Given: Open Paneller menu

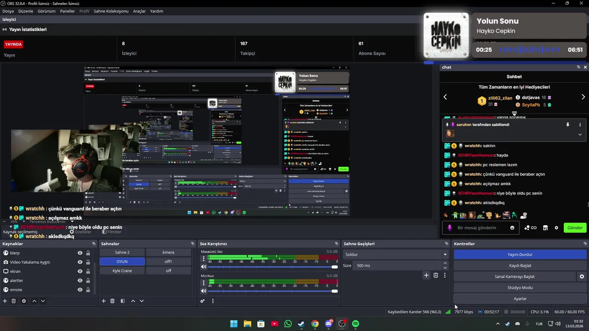Looking at the screenshot, I should (x=67, y=11).
